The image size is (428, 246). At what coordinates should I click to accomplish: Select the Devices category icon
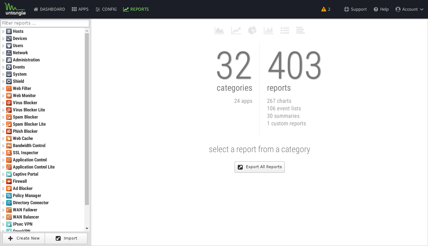pos(9,39)
